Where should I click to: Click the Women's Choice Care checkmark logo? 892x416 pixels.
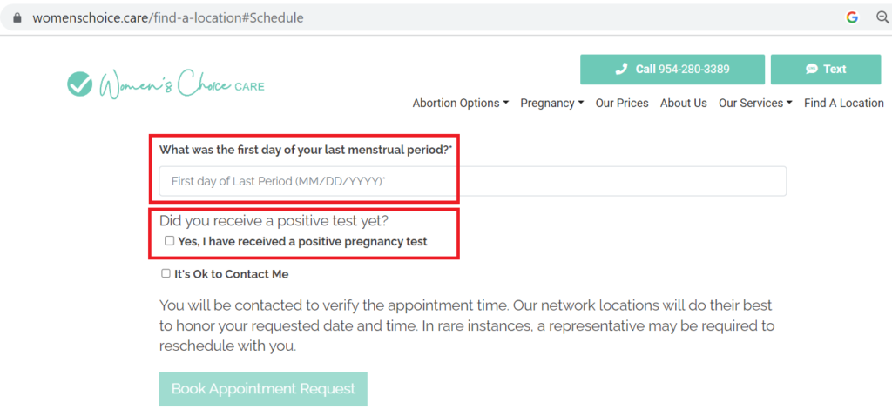coord(79,84)
